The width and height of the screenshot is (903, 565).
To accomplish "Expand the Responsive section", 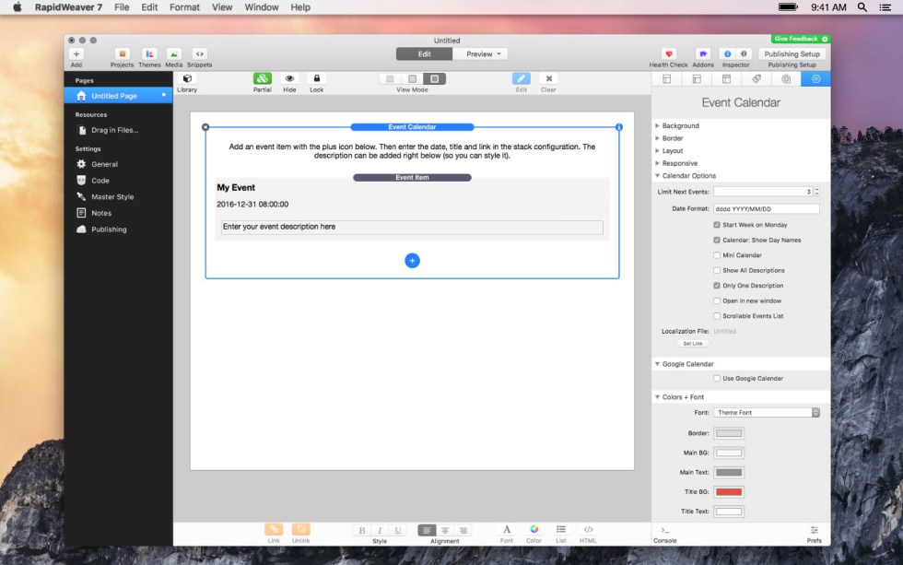I will tap(657, 163).
